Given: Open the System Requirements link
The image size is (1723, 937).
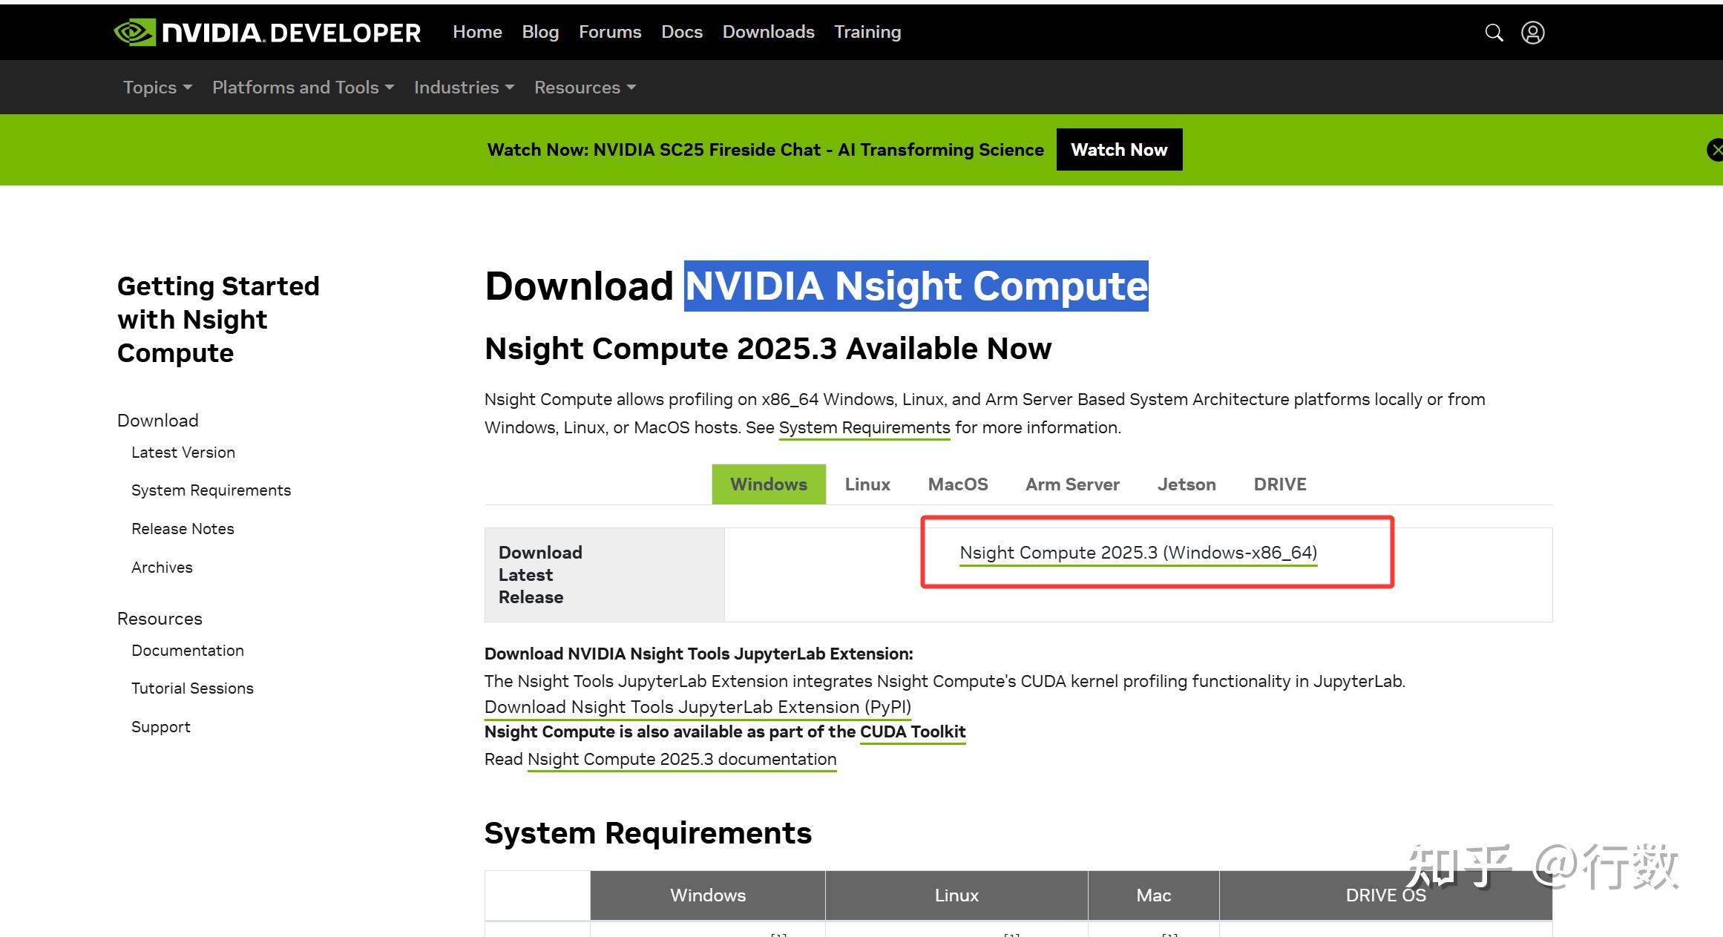Looking at the screenshot, I should tap(864, 427).
